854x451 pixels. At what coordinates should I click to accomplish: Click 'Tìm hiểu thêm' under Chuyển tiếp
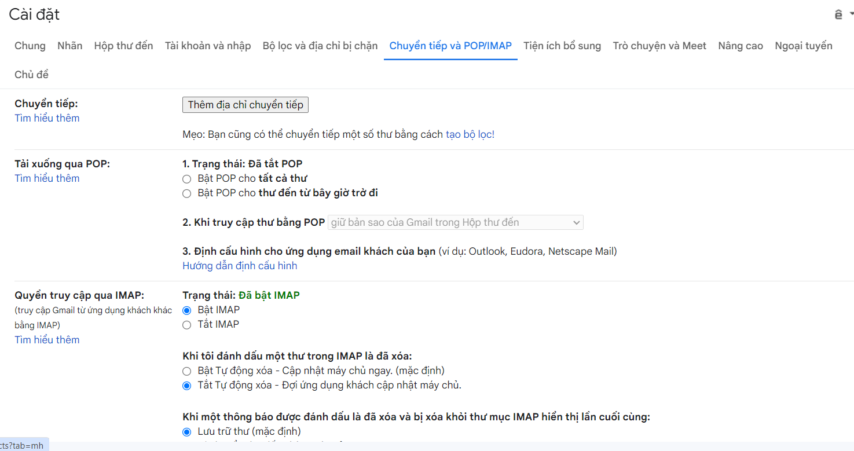47,118
